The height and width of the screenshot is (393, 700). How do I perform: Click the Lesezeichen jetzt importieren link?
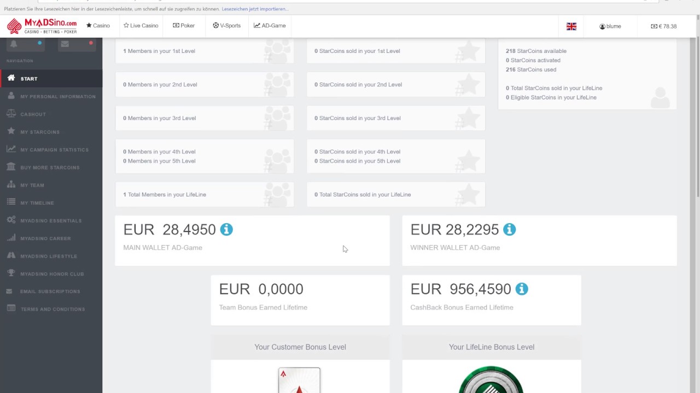coord(255,9)
